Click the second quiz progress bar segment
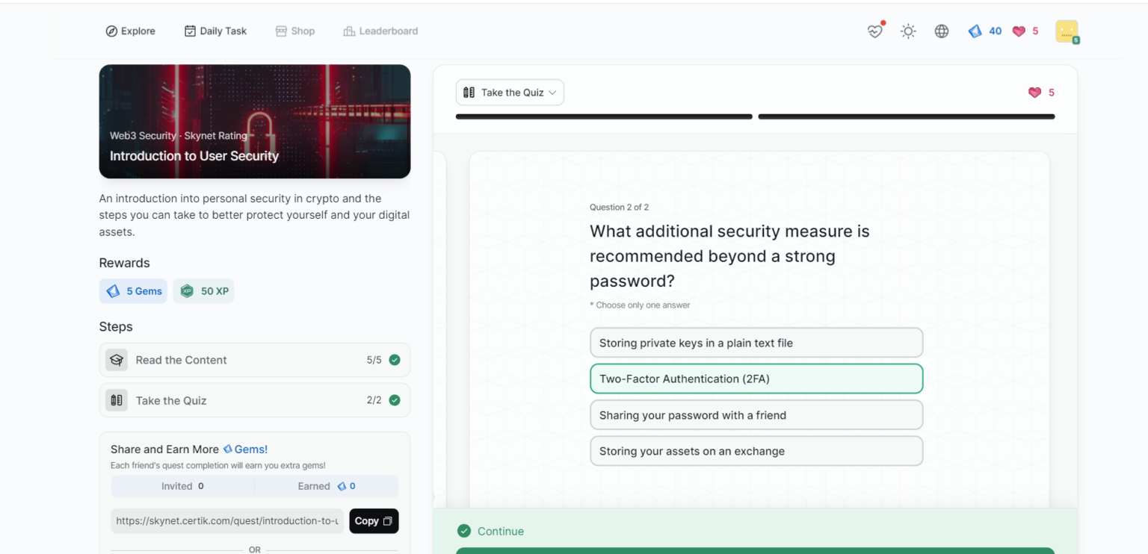This screenshot has width=1148, height=554. tap(907, 116)
